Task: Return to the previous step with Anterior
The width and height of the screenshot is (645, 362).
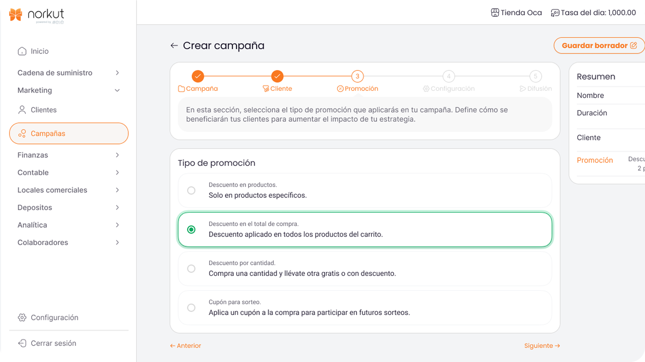Action: (185, 346)
